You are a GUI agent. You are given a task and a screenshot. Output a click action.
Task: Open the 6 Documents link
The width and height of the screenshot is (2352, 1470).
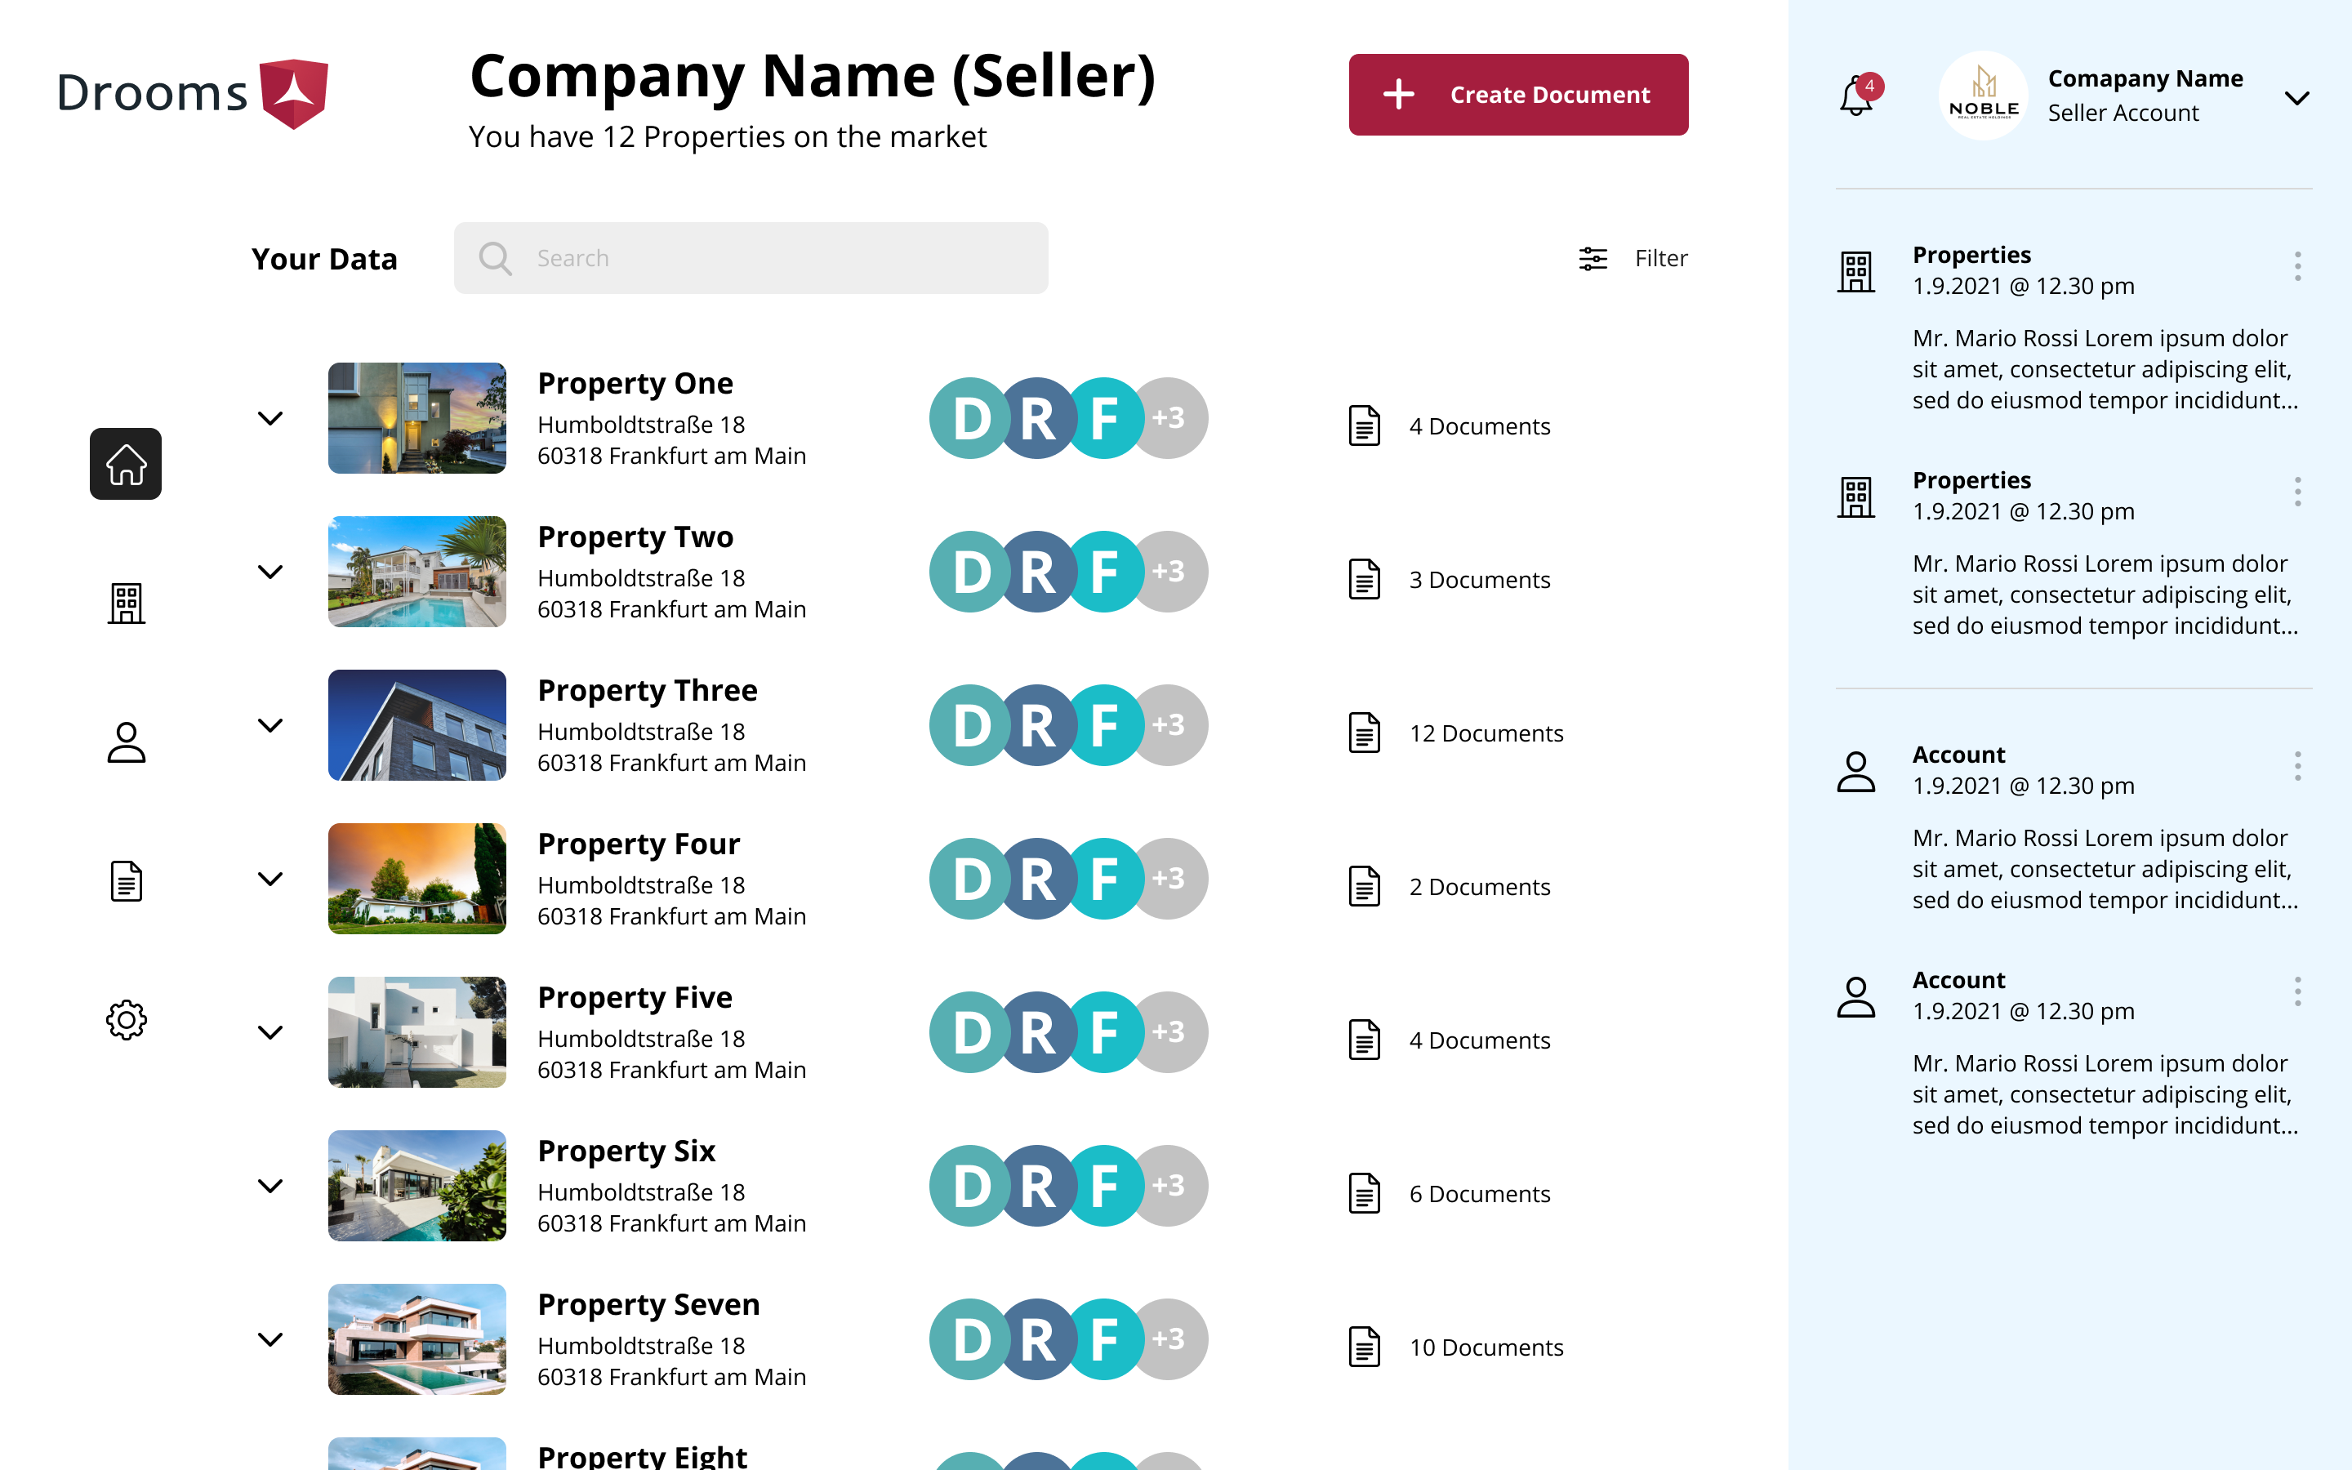[1479, 1194]
